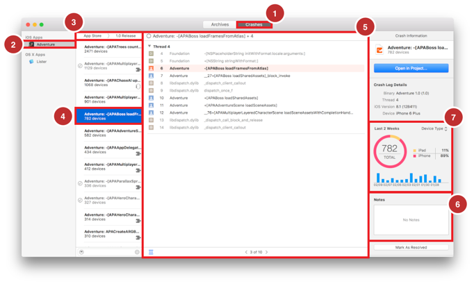Click the arrow icon on 434 devices crash

(x=138, y=153)
